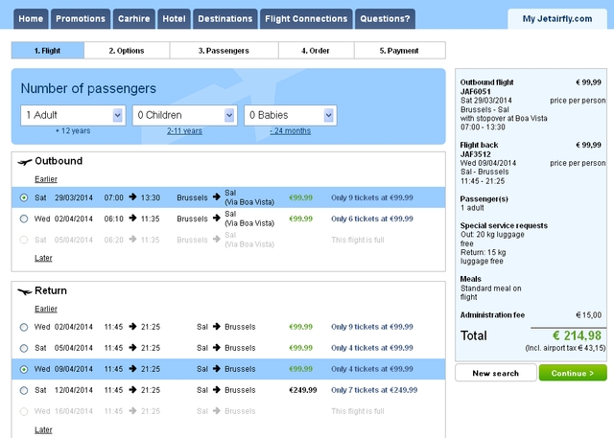Click the - 24 months link
This screenshot has height=438, width=614.
pos(290,131)
